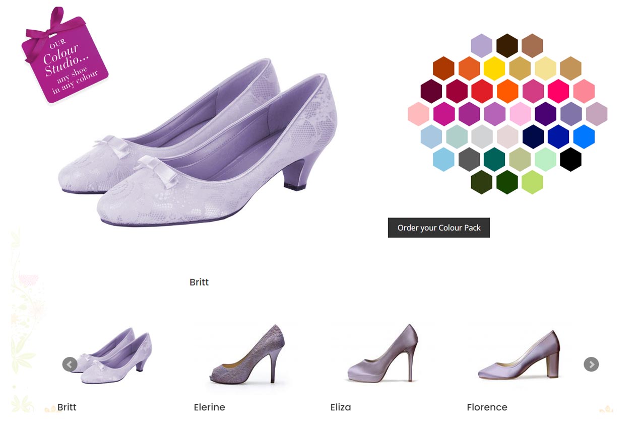Select the pale aqua hexagon beside light grey
This screenshot has height=437, width=637.
point(457,136)
